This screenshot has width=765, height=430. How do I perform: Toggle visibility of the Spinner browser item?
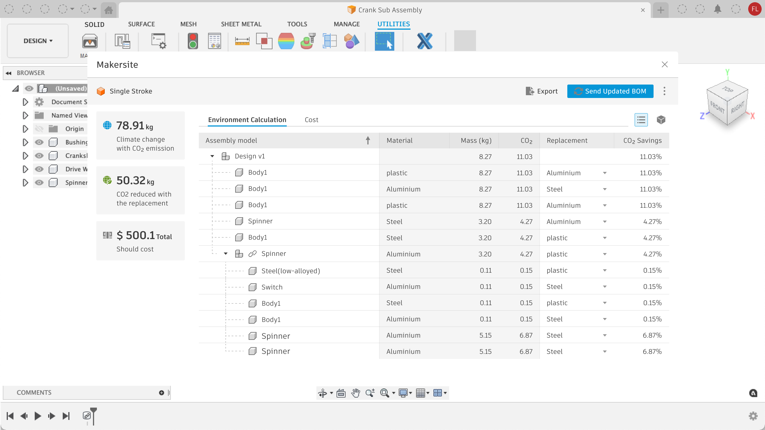[39, 182]
